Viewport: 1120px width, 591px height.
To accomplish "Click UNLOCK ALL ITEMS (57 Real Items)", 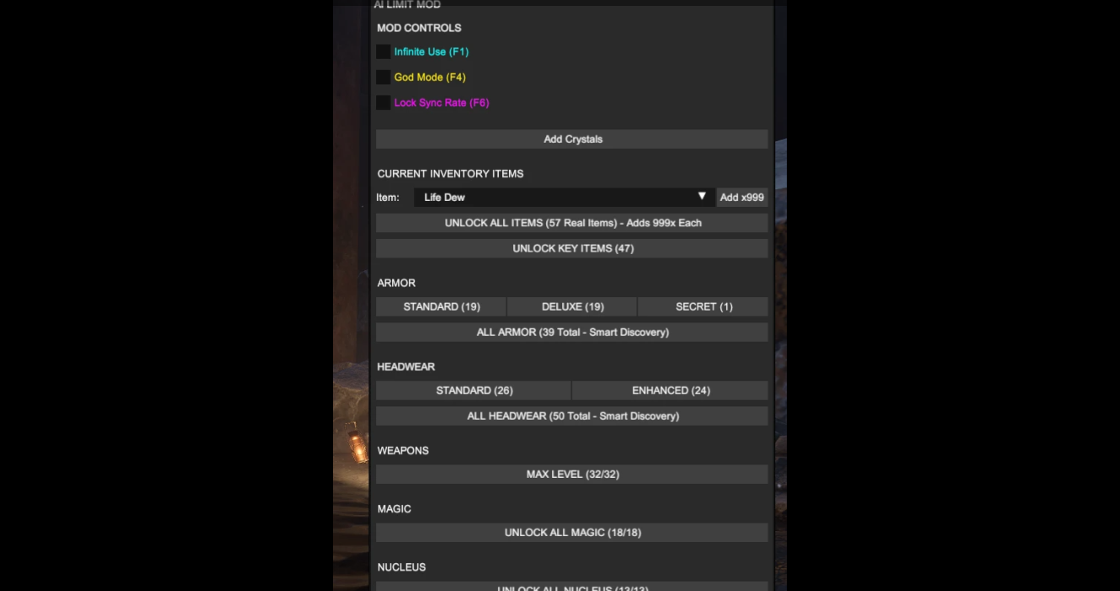I will (572, 223).
